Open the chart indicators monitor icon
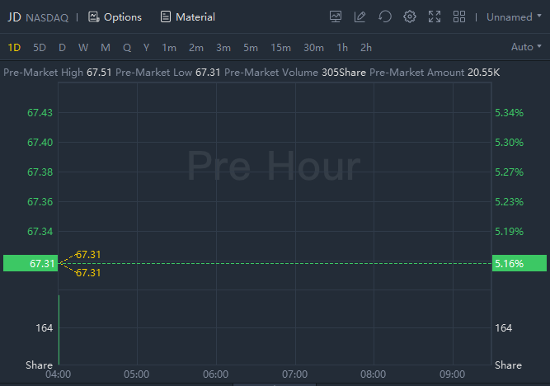This screenshot has height=386, width=550. pos(336,16)
